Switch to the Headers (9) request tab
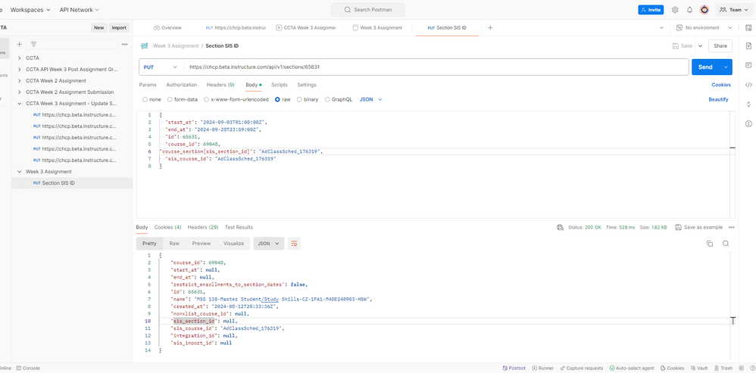The image size is (756, 373). (220, 85)
